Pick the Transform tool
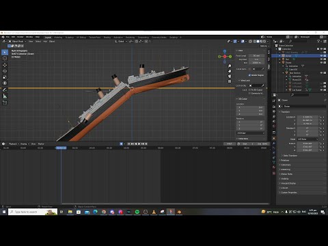 pyautogui.click(x=5, y=83)
